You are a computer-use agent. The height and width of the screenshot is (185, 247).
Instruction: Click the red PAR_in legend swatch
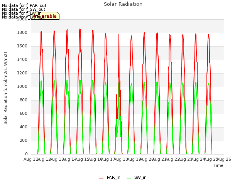(x=101, y=178)
